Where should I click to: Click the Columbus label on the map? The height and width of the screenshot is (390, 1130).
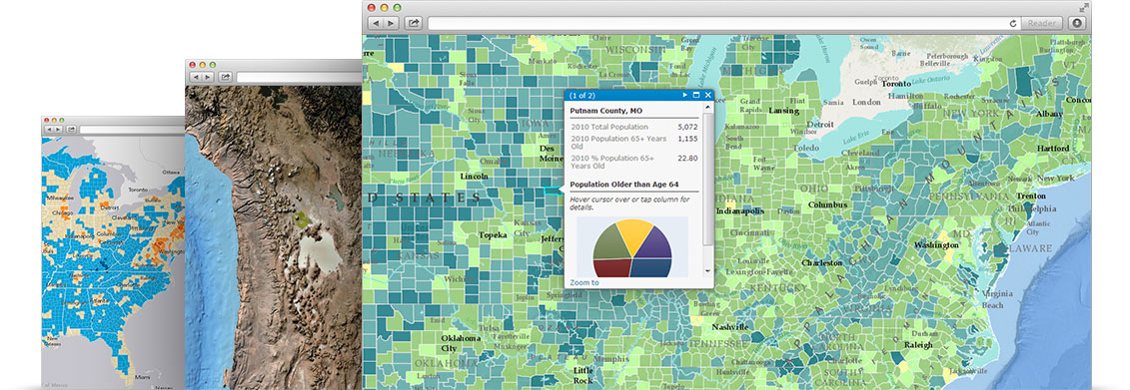tap(826, 205)
